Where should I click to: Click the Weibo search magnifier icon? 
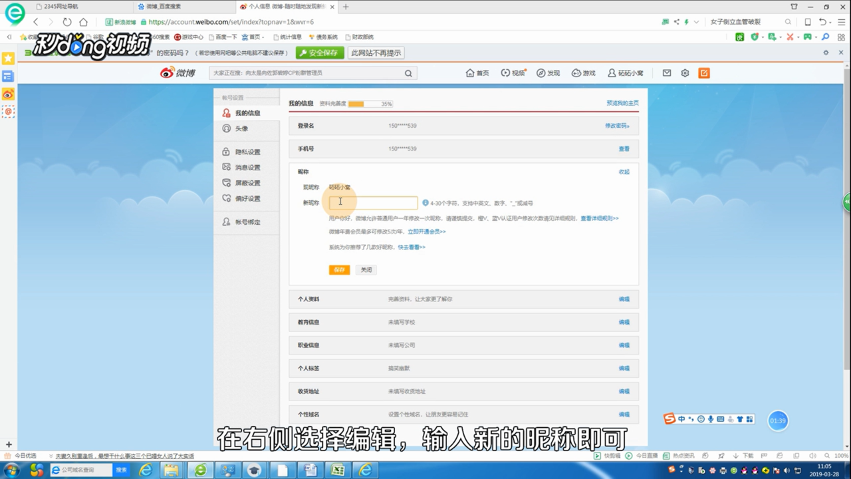408,73
